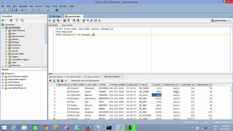Open the Source menu
Screen dimensions: 233x131
click(x=39, y=6)
